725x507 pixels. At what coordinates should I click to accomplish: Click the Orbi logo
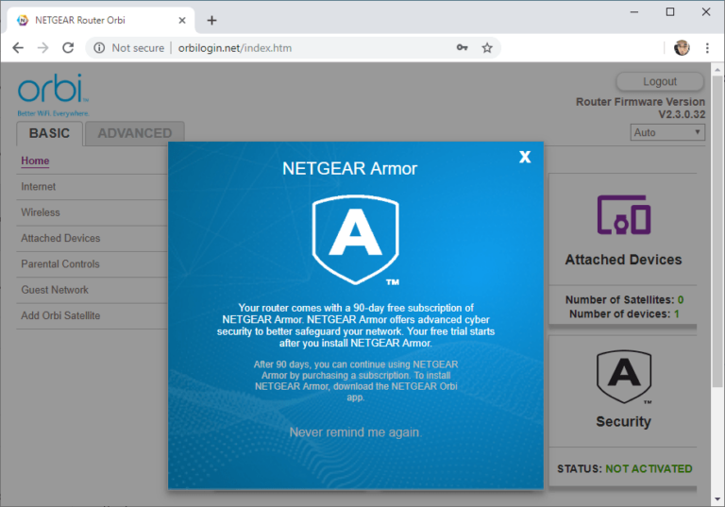[x=53, y=93]
